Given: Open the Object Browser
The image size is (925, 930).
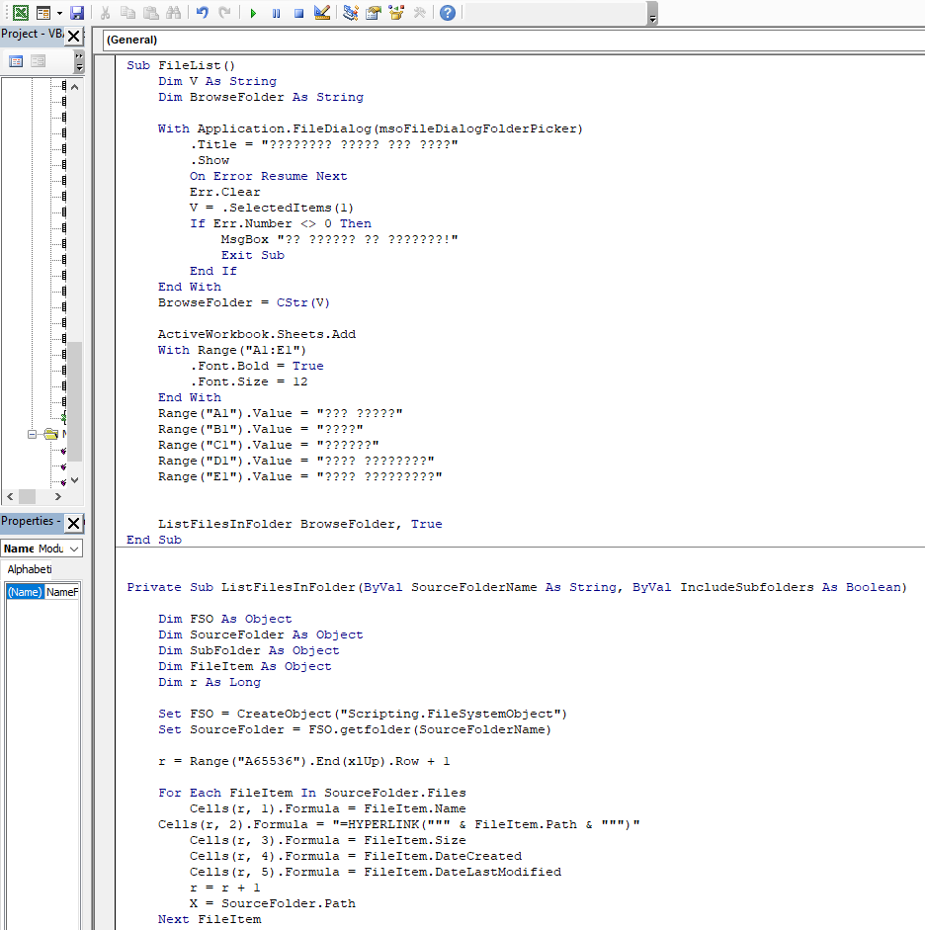Looking at the screenshot, I should [396, 13].
